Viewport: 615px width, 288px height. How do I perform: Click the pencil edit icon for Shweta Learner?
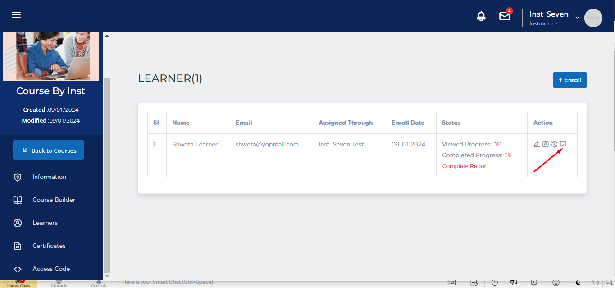(537, 144)
